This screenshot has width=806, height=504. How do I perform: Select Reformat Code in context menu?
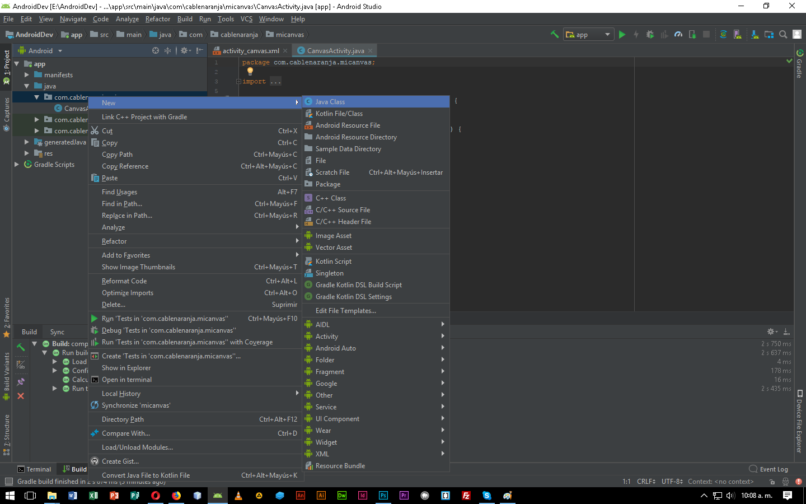(x=195, y=281)
